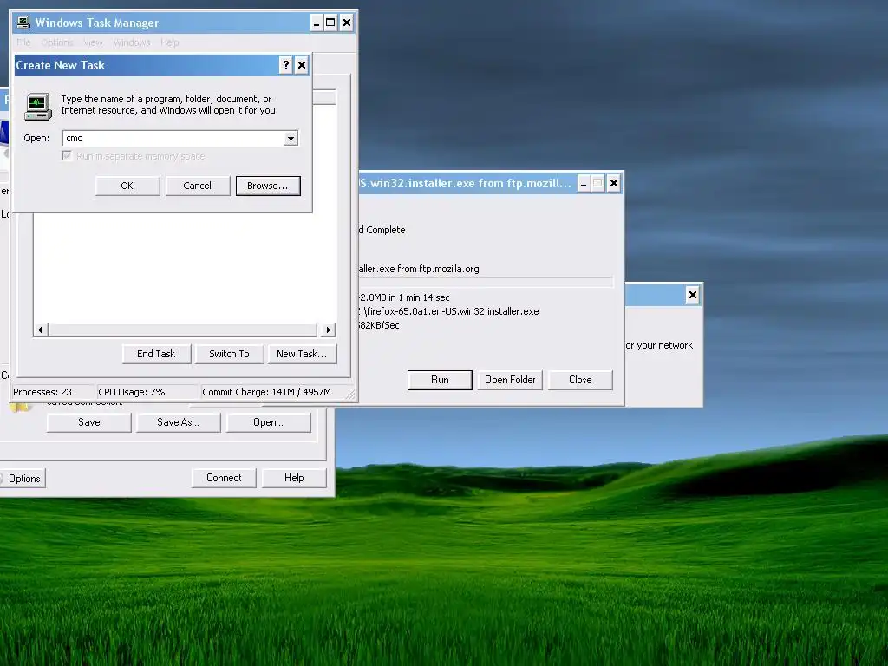The height and width of the screenshot is (666, 888).
Task: Maximize the Windows Task Manager window
Action: pyautogui.click(x=330, y=23)
